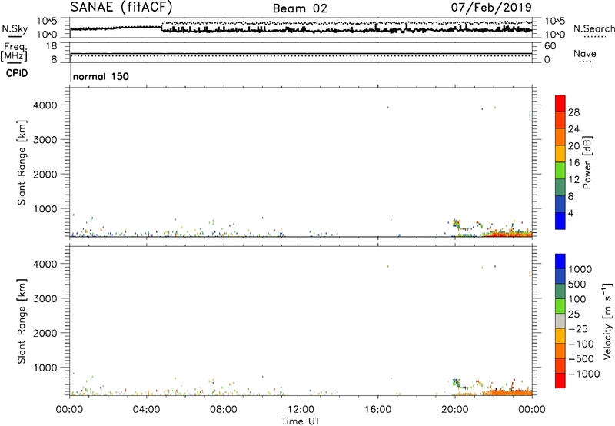This screenshot has width=615, height=426.
Task: Click the 20:00 time tick label
Action: pyautogui.click(x=455, y=410)
